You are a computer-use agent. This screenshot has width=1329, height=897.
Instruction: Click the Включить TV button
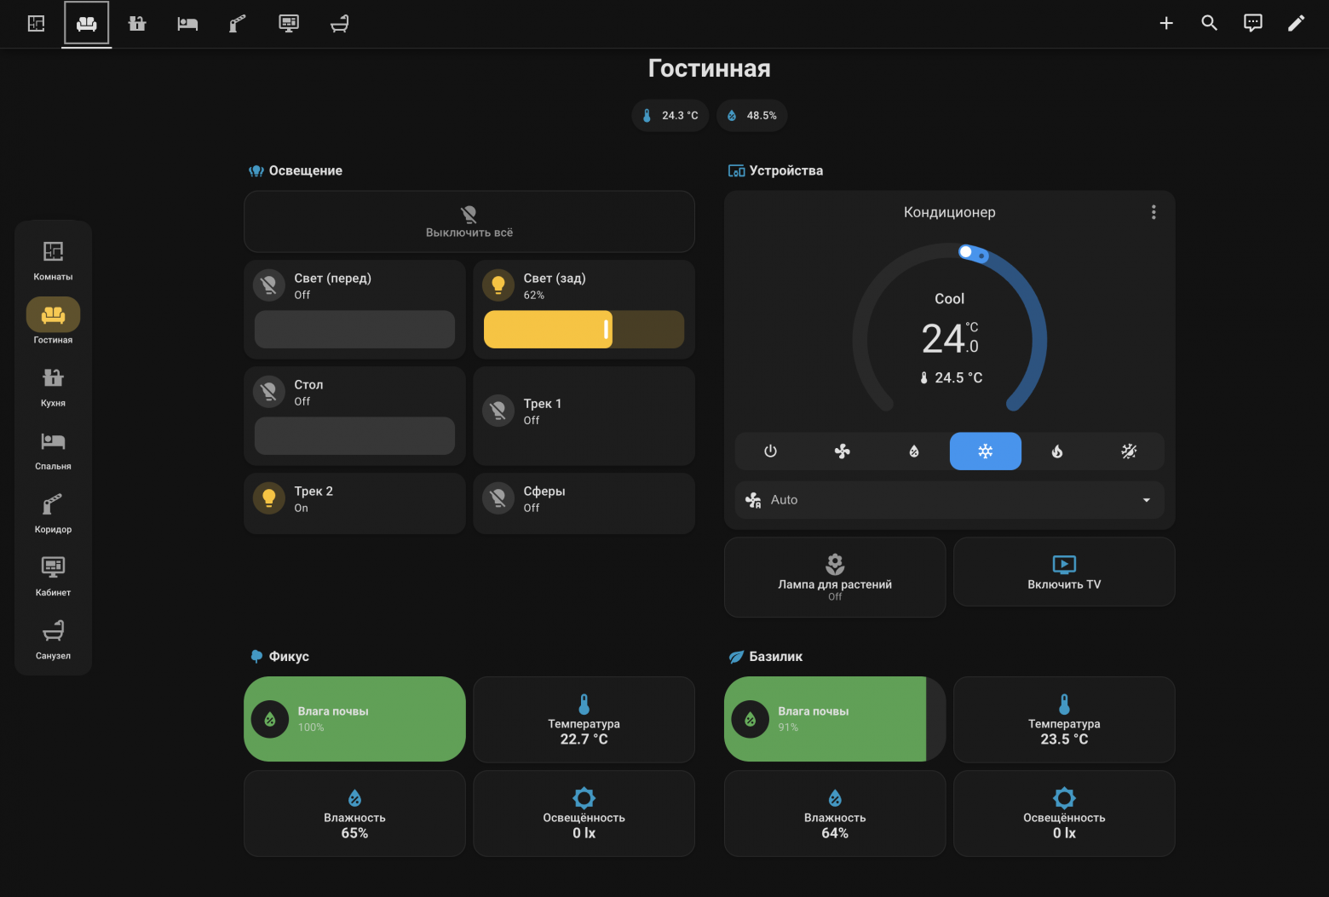1064,572
